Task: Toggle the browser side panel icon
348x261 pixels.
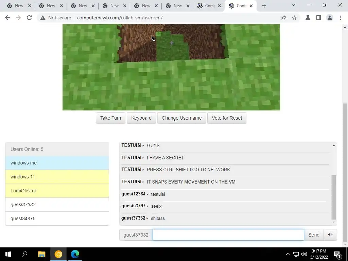Action: (319, 18)
